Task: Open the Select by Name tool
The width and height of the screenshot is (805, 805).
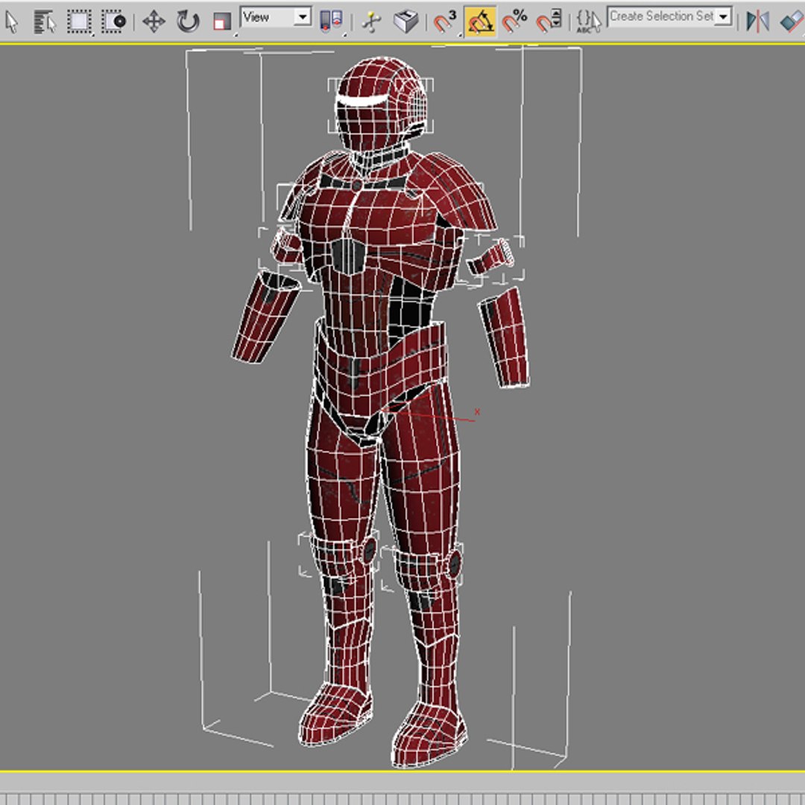Action: click(45, 22)
